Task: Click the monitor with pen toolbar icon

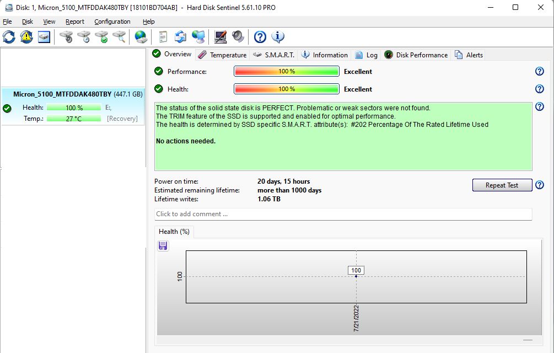Action: [x=220, y=37]
